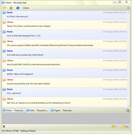Click Citron's orange bubble icon at 19:30:46
Screen dimensions: 132x134
pos(4,80)
